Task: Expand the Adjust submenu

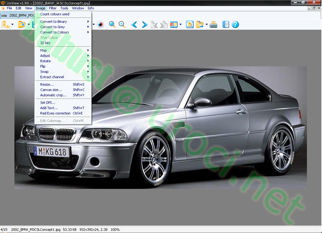Action: 63,55
